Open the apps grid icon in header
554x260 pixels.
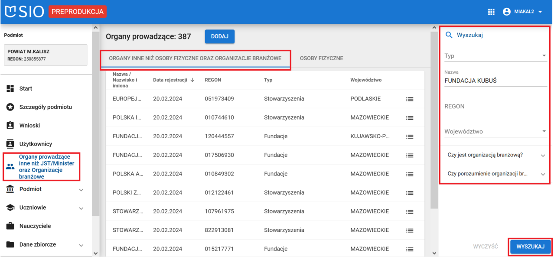491,12
